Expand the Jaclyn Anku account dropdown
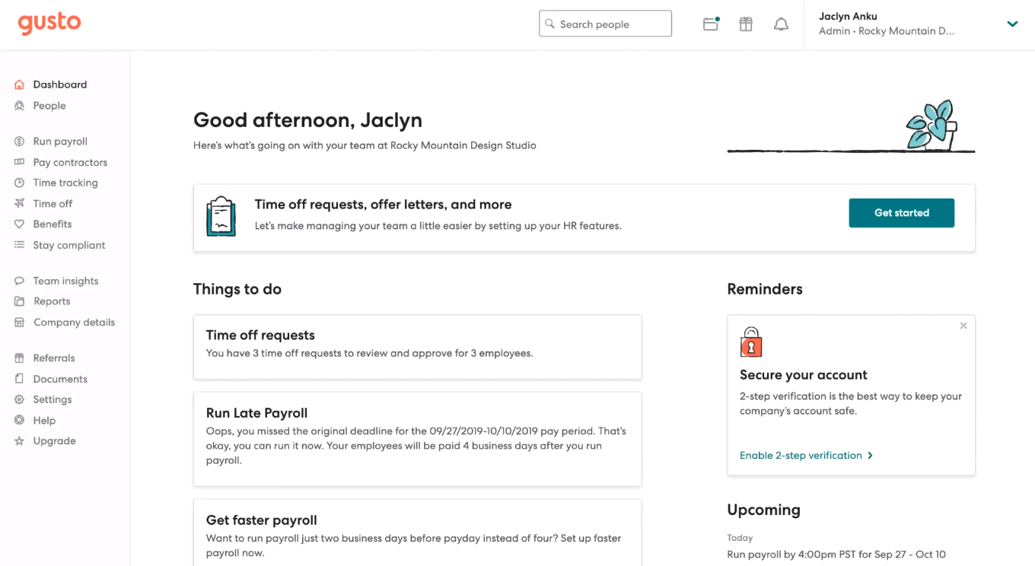 click(1012, 24)
